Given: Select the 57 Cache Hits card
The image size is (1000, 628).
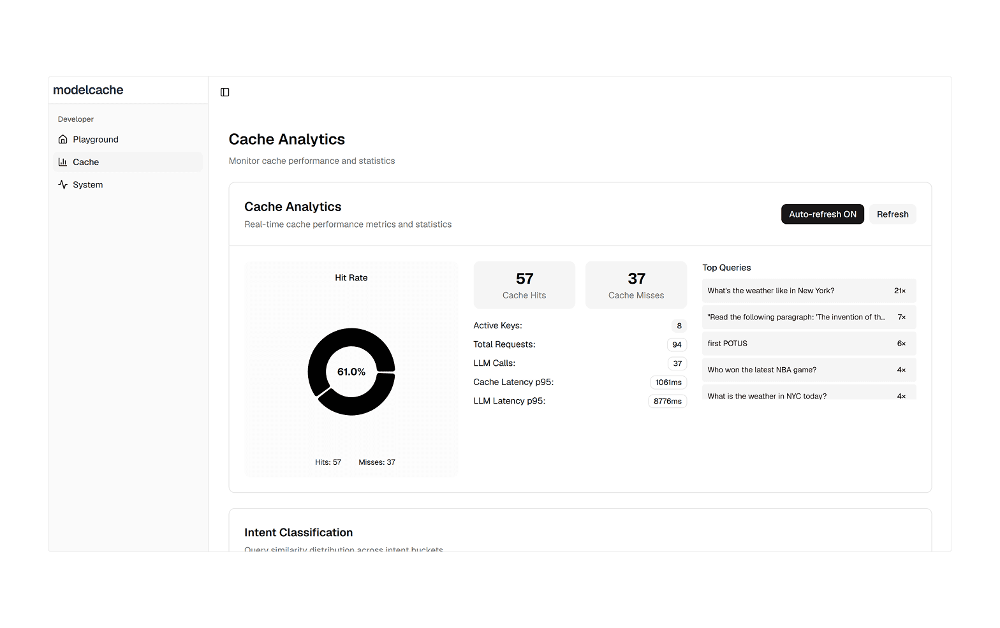Looking at the screenshot, I should coord(524,285).
